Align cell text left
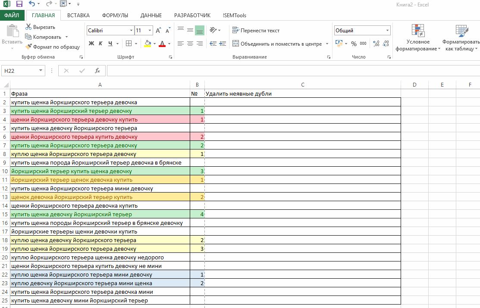The height and width of the screenshot is (308, 480). [181, 44]
